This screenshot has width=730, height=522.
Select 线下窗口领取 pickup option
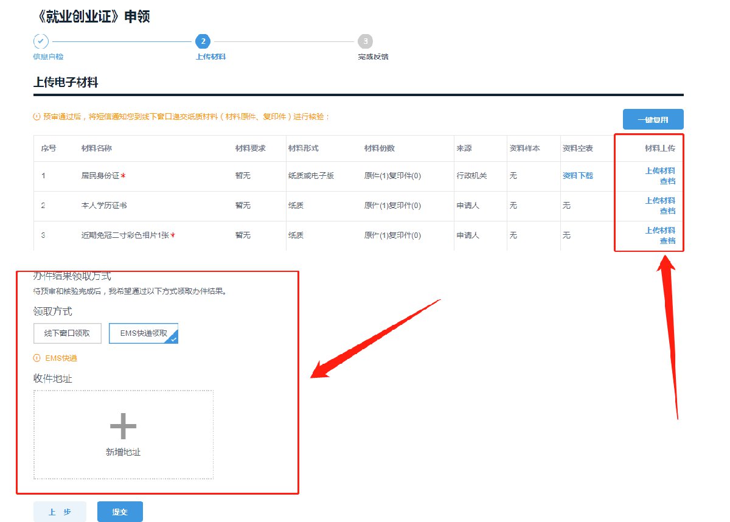pyautogui.click(x=67, y=333)
